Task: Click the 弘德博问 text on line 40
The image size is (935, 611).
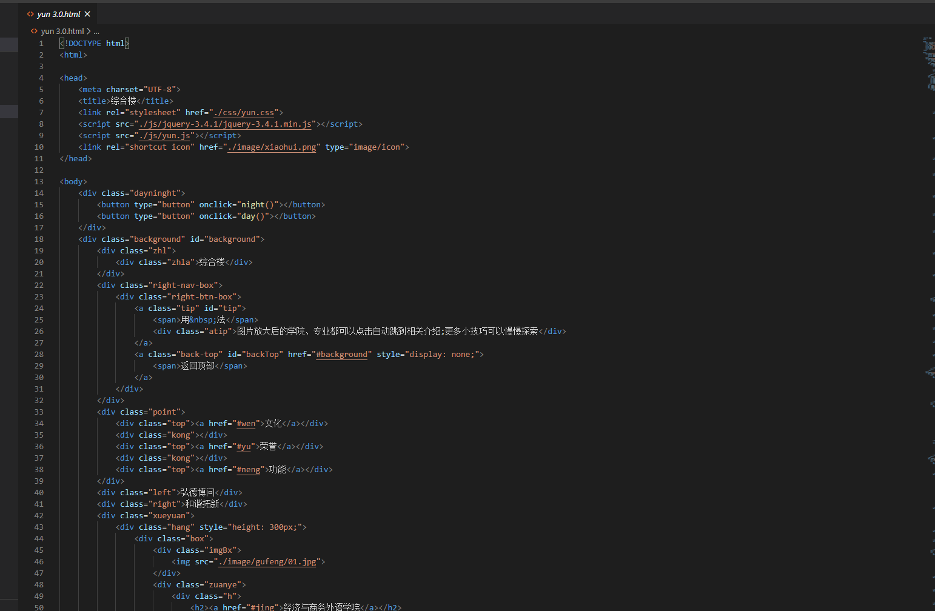Action: 198,493
